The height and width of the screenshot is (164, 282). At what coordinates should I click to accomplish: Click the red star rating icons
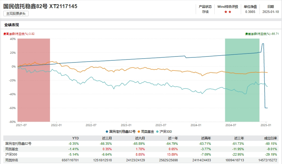228,12
